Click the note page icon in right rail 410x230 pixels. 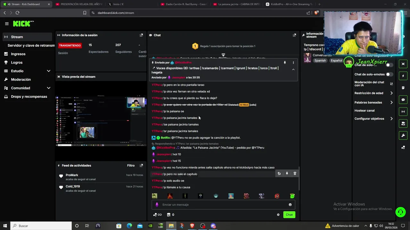[403, 88]
